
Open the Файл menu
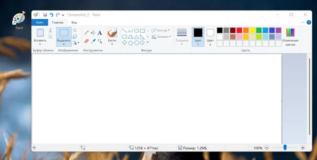[x=40, y=22]
